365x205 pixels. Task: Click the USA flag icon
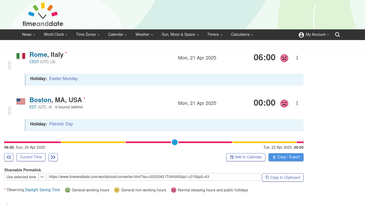click(21, 101)
